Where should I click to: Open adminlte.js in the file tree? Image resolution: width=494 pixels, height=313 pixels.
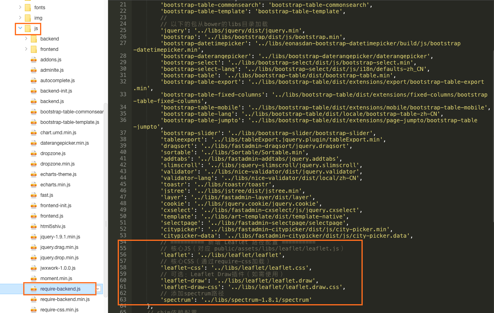click(52, 70)
